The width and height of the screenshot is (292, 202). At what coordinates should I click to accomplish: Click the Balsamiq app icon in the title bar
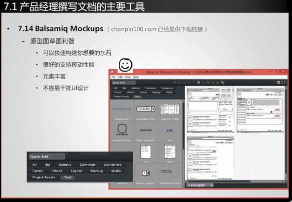pyautogui.click(x=112, y=72)
